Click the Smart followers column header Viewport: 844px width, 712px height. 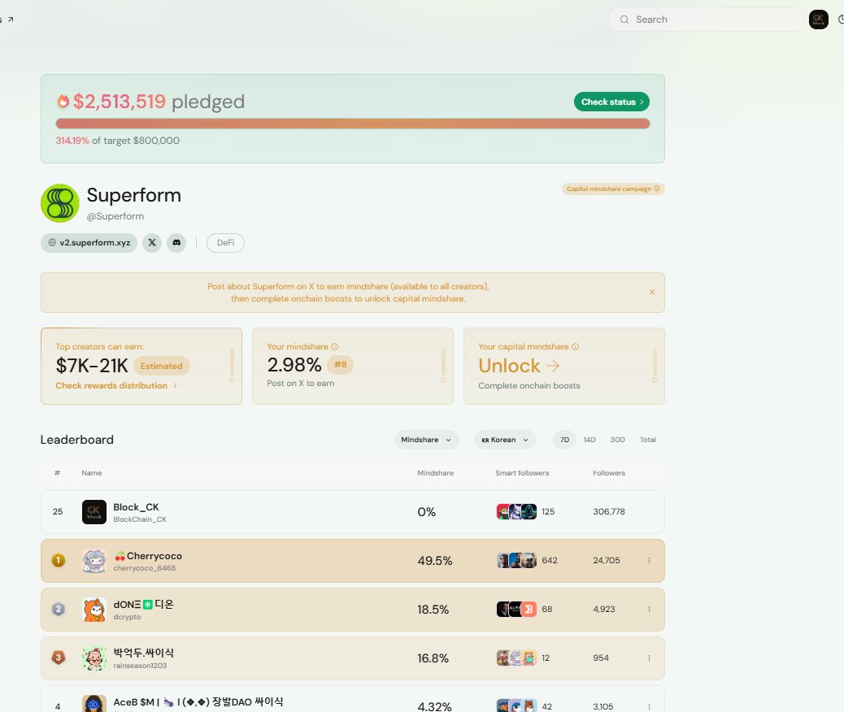click(522, 473)
